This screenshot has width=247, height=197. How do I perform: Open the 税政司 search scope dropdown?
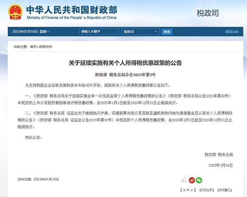point(140,32)
